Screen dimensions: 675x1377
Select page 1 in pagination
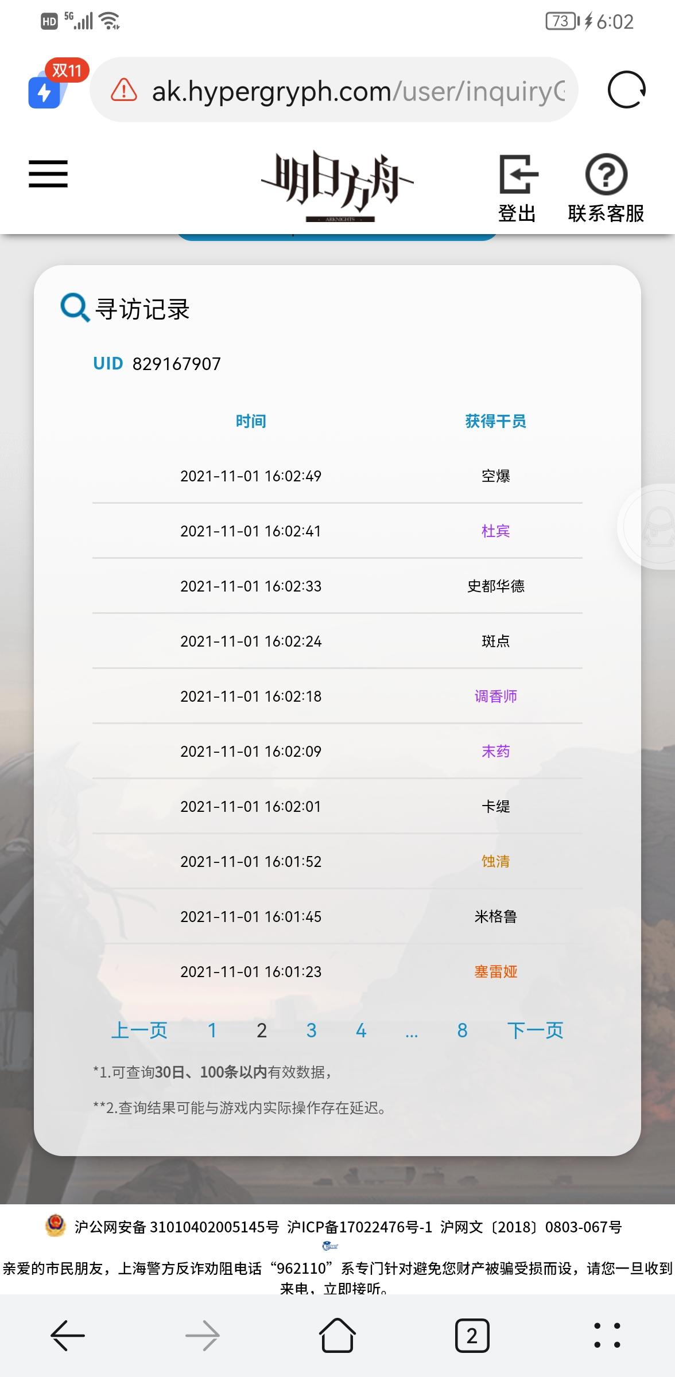click(212, 1030)
